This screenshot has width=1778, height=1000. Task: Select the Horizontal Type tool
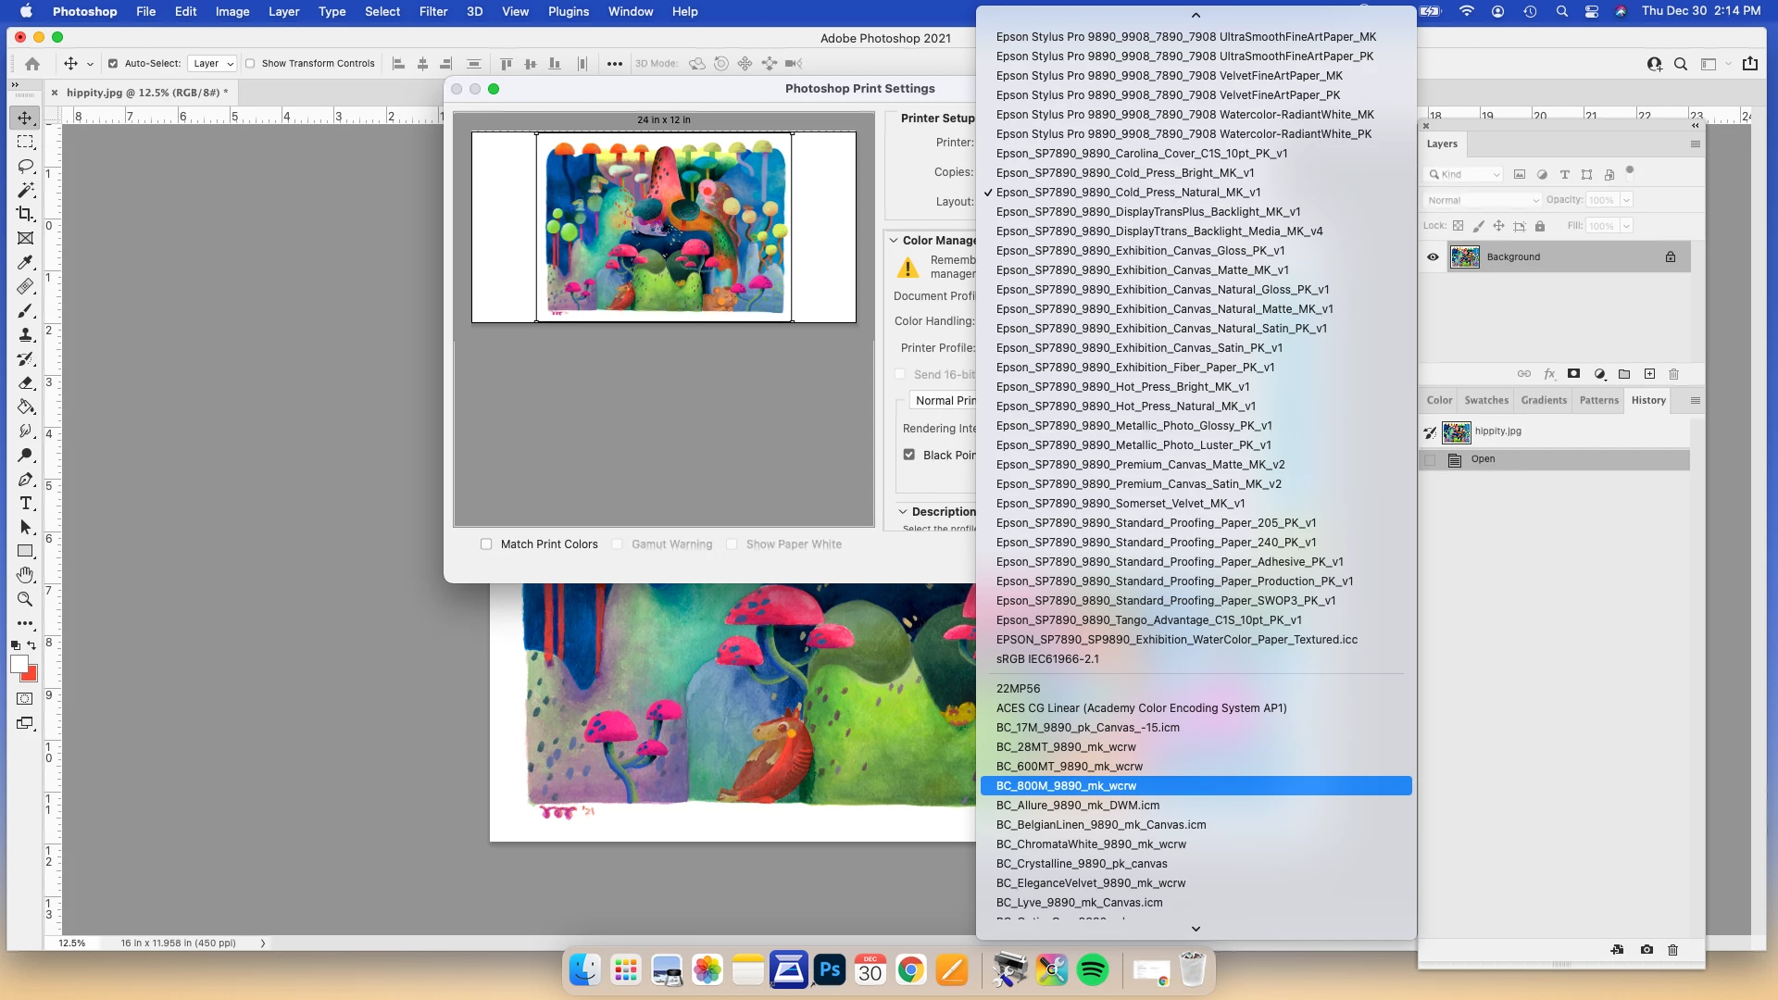25,504
